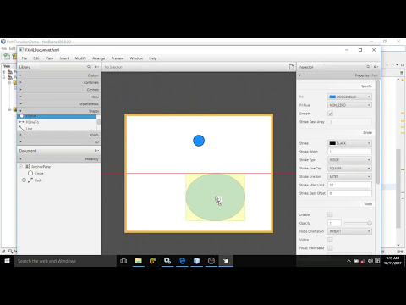Expand the Custom library section
The image size is (406, 305).
click(59, 75)
